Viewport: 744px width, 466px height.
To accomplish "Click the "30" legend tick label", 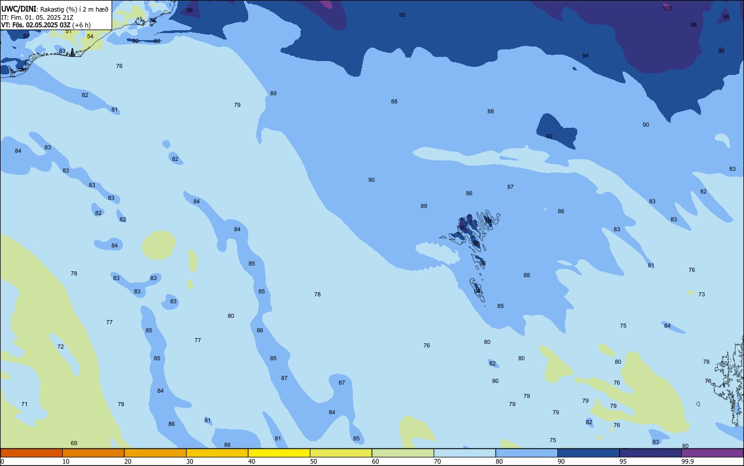I will coord(189,461).
